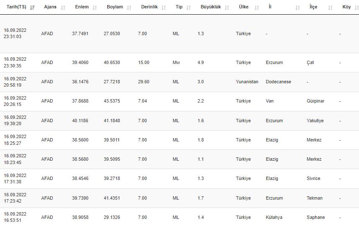Click the Erzurum Tekman row

(179, 198)
